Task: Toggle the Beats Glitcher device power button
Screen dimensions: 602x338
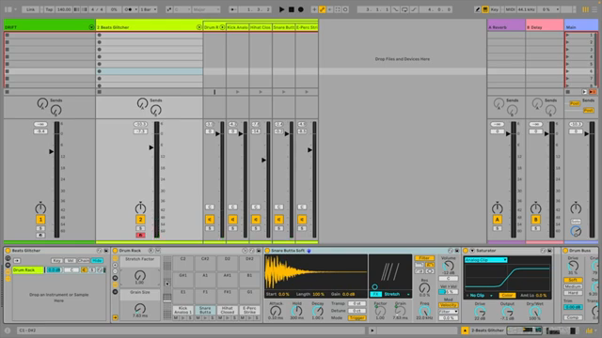Action: coord(8,251)
